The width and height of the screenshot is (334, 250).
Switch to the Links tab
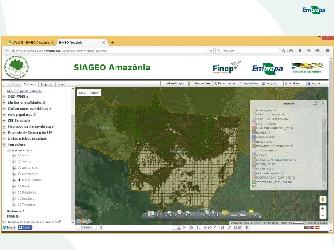pos(61,84)
